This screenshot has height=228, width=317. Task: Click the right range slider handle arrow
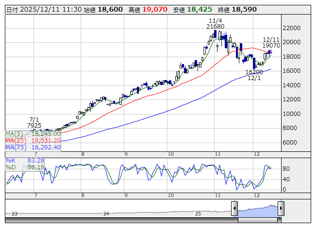coord(281,209)
